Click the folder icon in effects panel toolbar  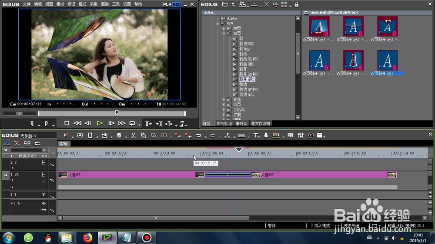click(225, 4)
